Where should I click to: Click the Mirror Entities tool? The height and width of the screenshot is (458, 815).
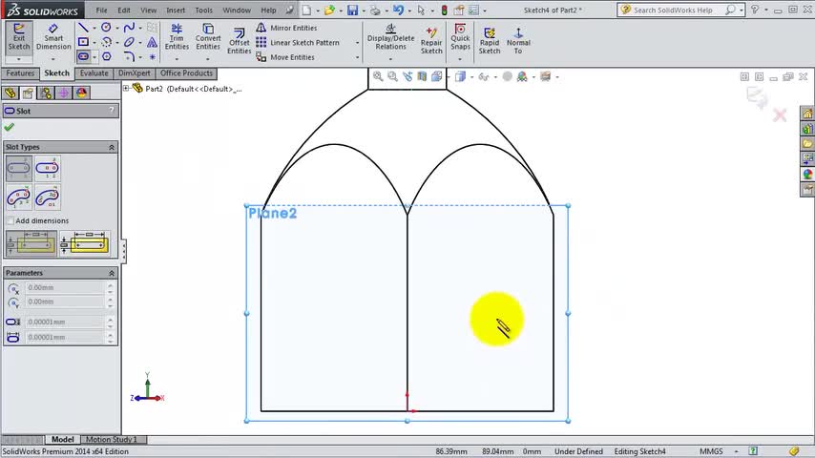286,28
